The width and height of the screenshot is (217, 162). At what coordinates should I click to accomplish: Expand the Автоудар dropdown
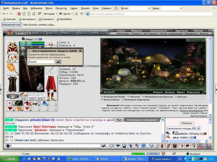coord(56,14)
